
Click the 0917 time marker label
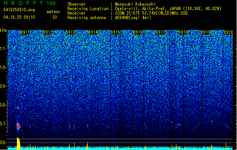(x=161, y=32)
